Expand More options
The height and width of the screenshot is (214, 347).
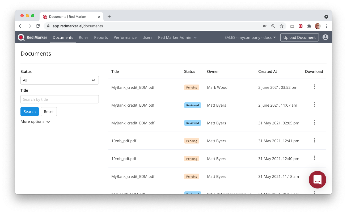click(35, 122)
